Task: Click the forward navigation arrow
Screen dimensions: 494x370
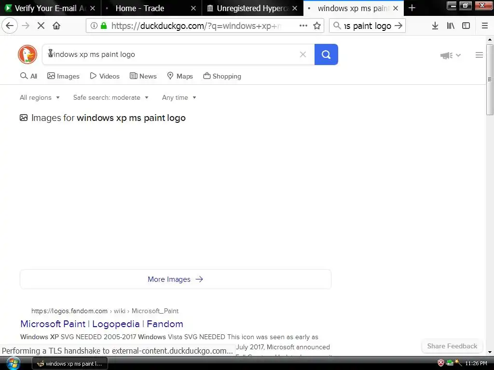Action: [26, 26]
